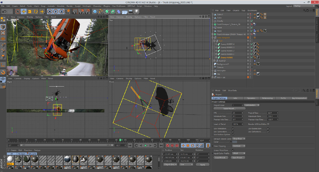
Task: Open the Info tab in Project attributes
Action: pyautogui.click(x=235, y=98)
